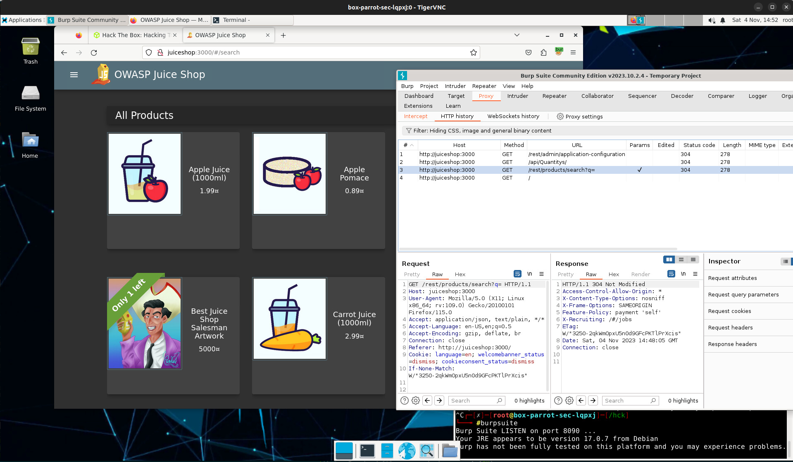Switch Request view to Pretty
Image resolution: width=793 pixels, height=462 pixels.
pos(412,275)
